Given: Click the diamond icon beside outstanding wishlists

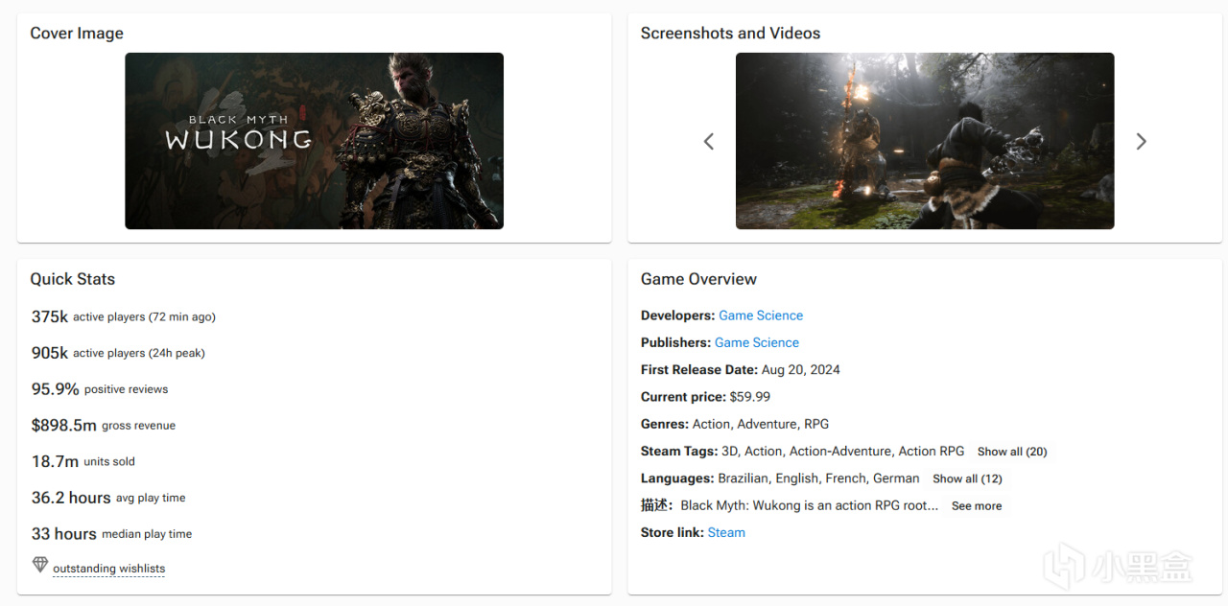Looking at the screenshot, I should tap(39, 565).
